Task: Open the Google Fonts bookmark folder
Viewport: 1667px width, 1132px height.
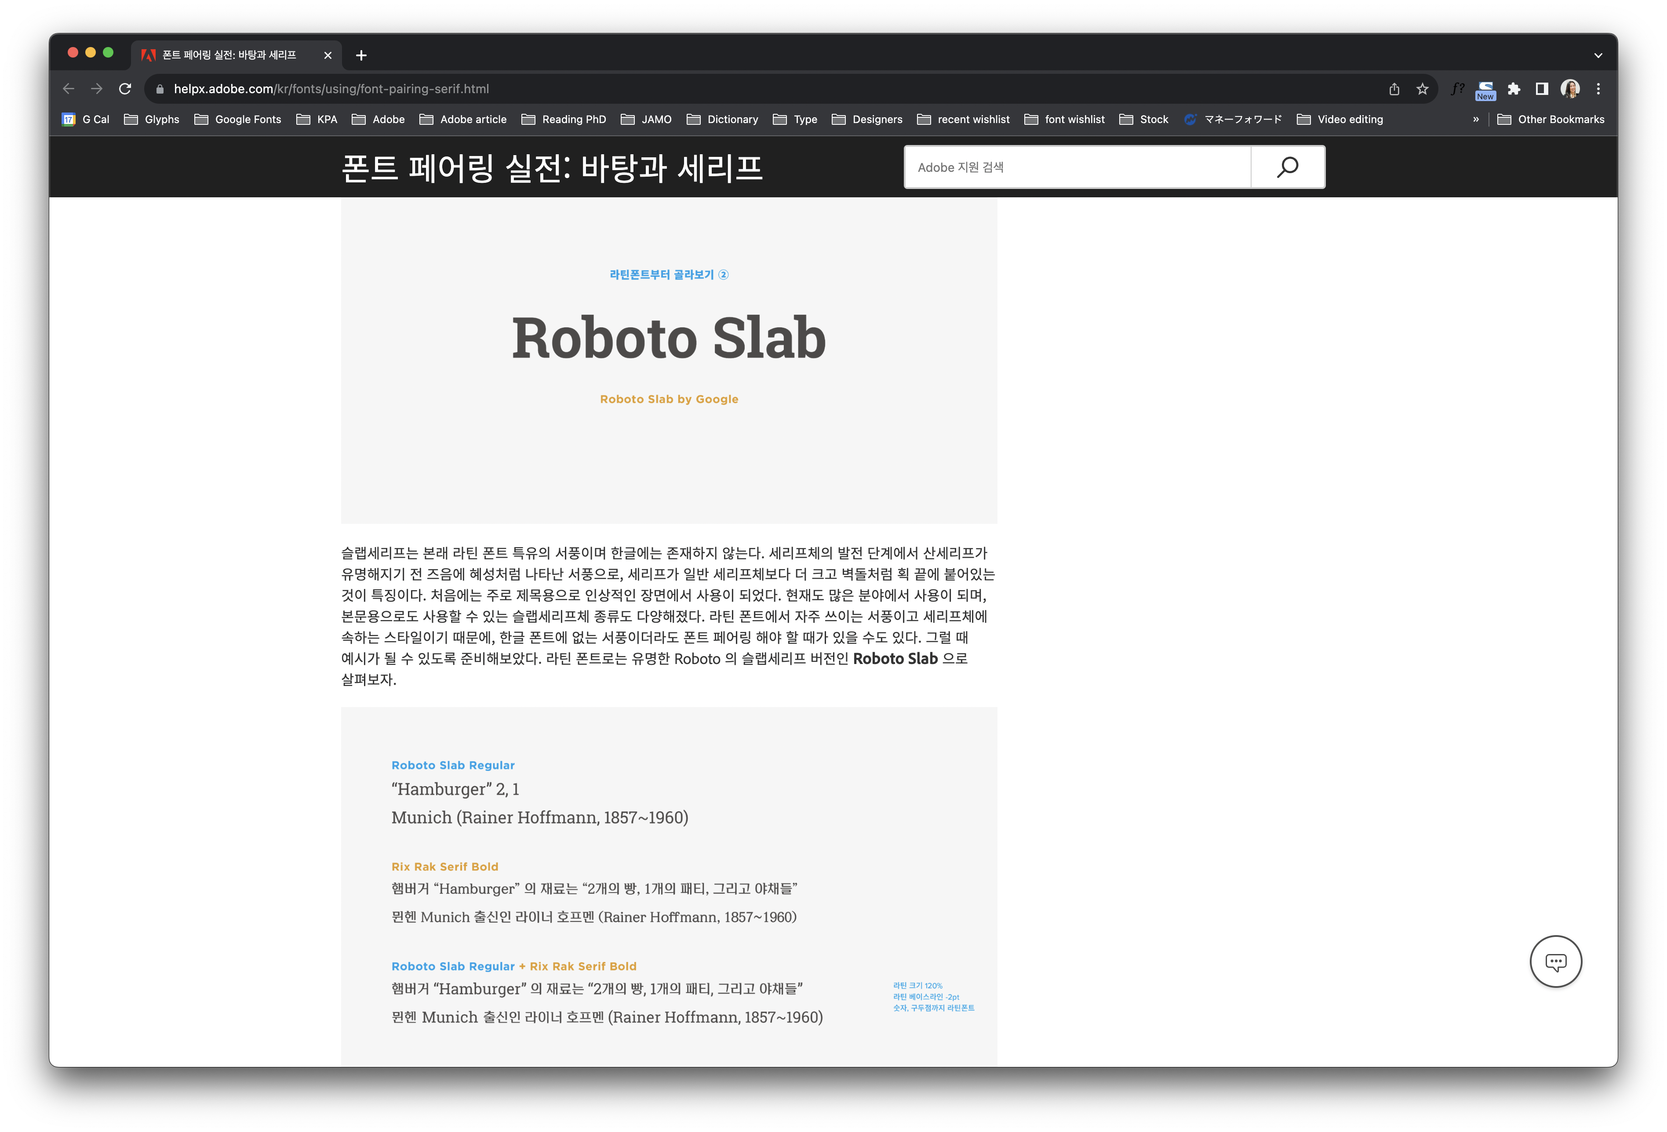Action: [x=238, y=120]
